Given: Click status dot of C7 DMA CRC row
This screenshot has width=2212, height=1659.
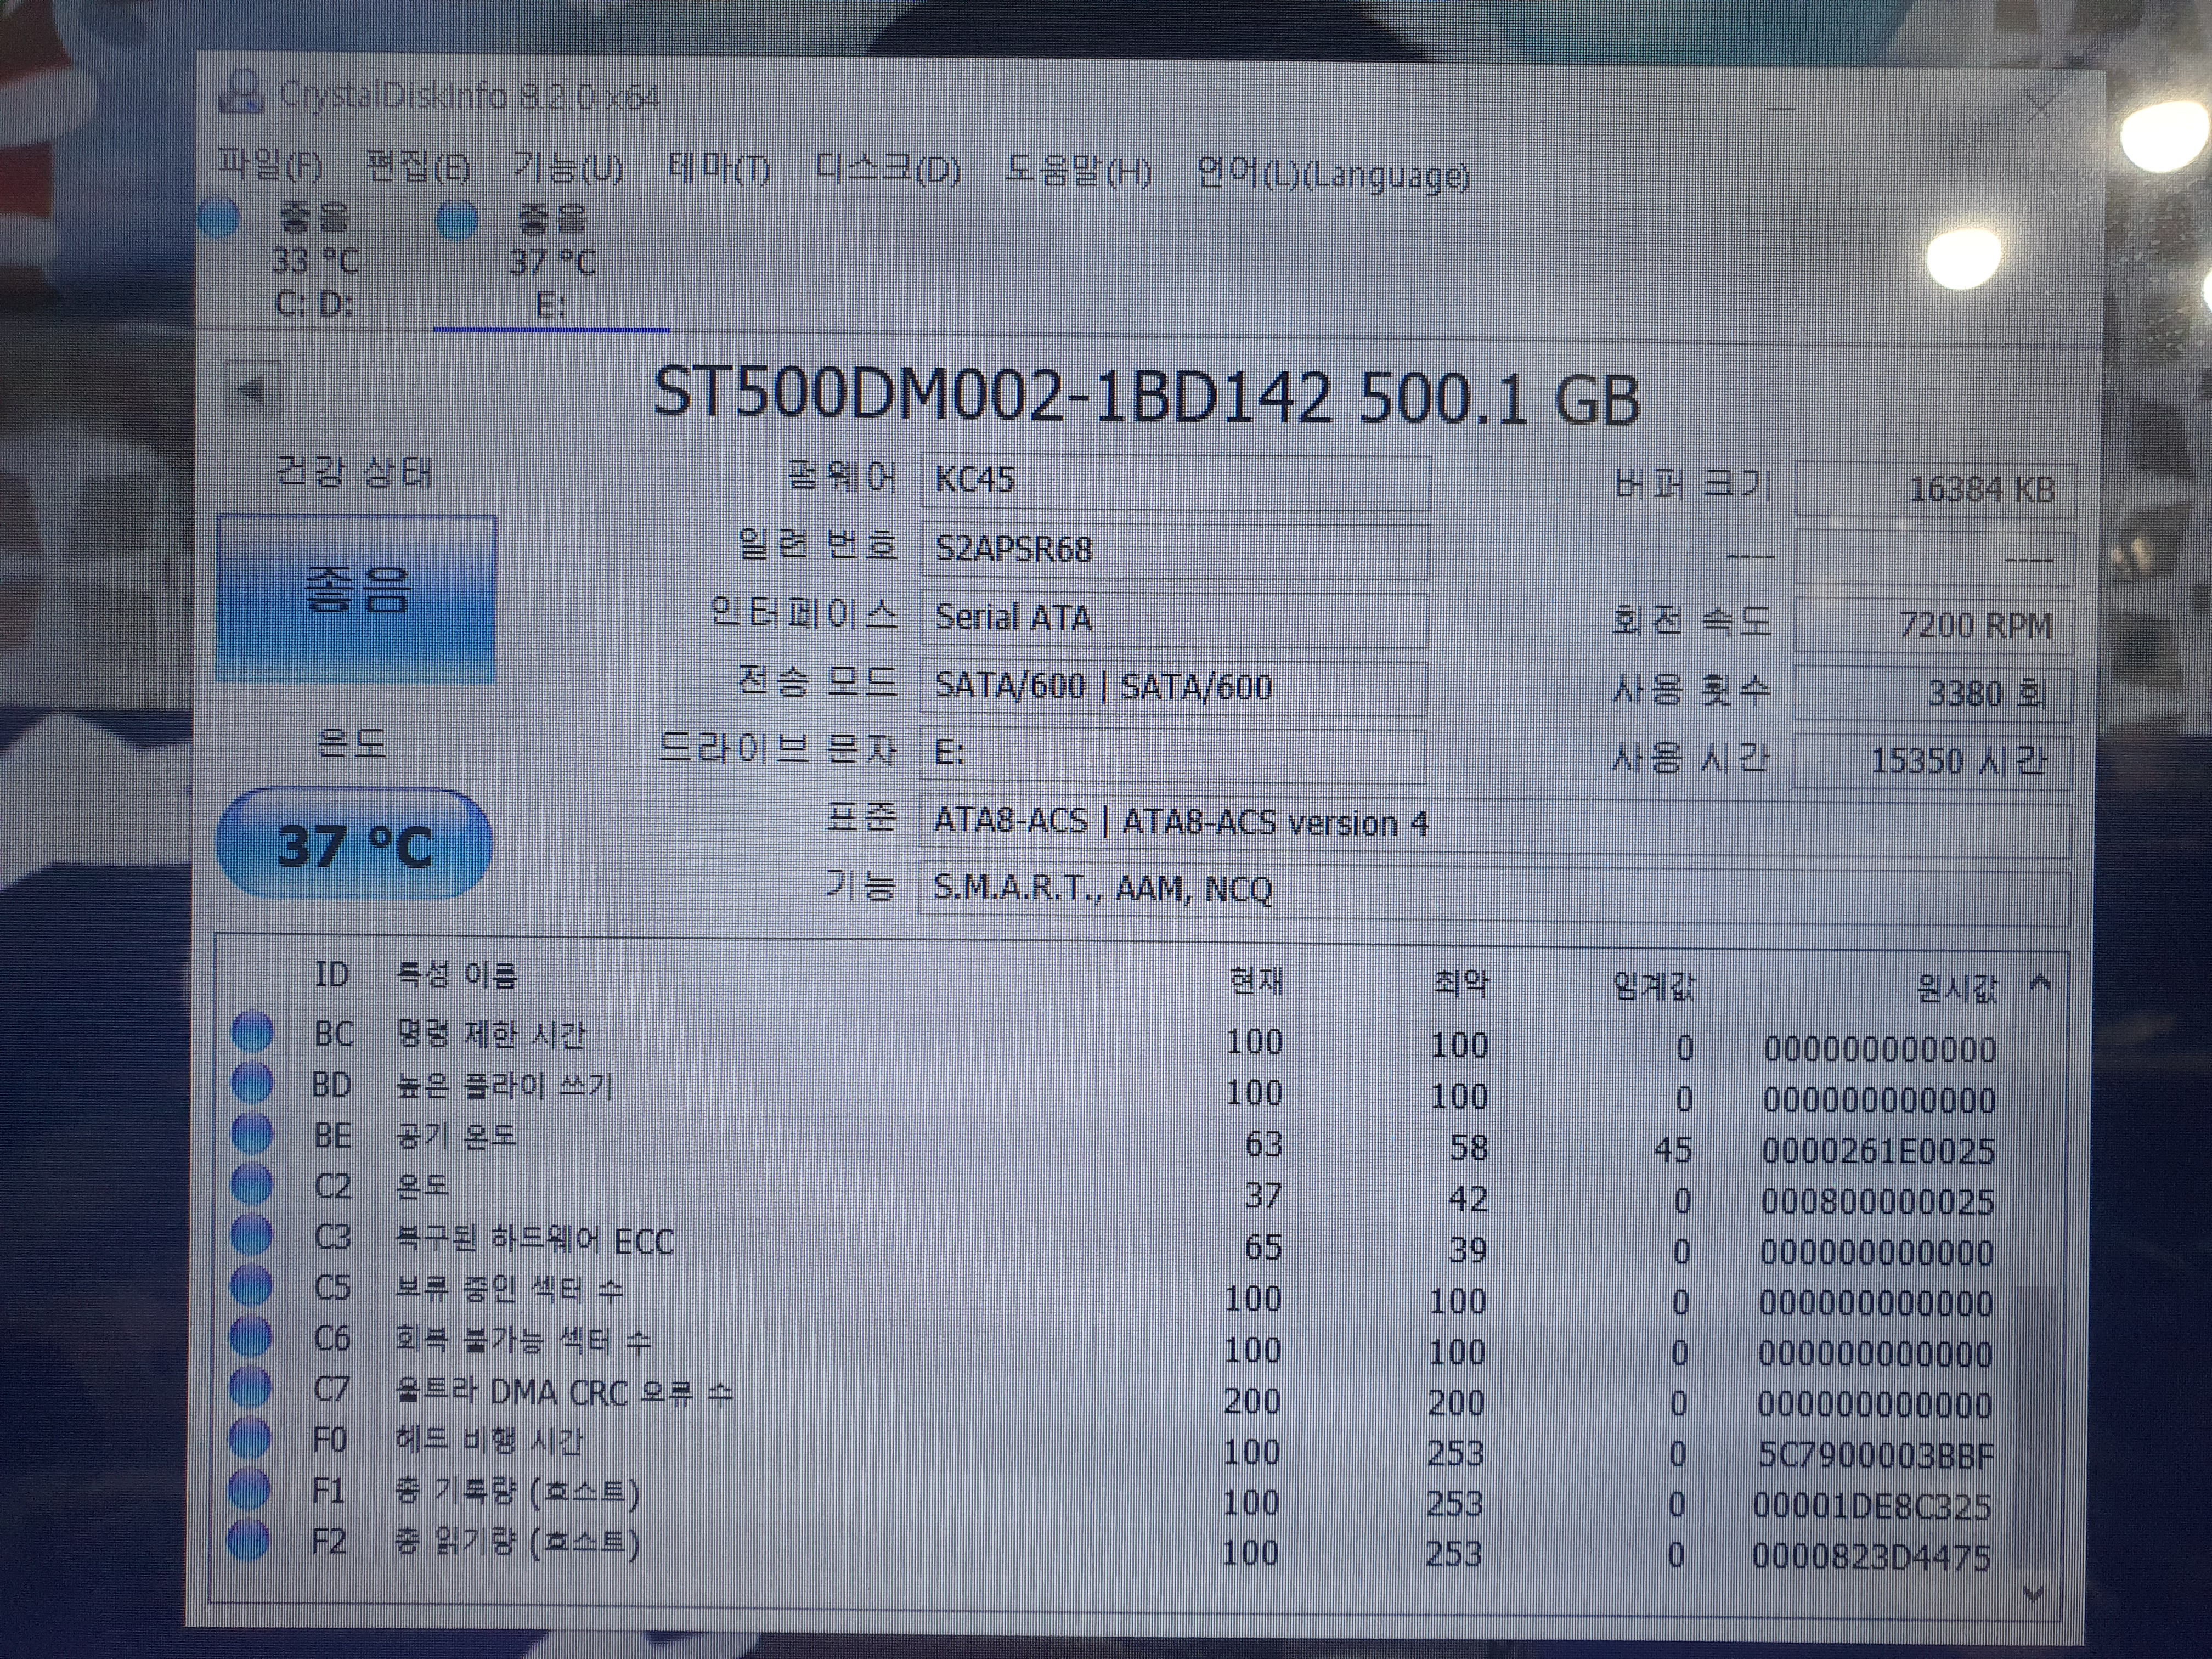Looking at the screenshot, I should point(250,1388).
